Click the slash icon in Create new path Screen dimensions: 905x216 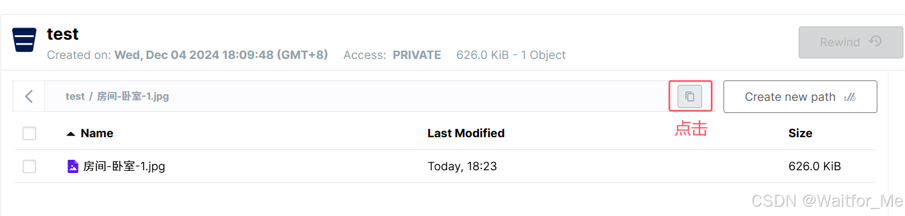pyautogui.click(x=850, y=97)
